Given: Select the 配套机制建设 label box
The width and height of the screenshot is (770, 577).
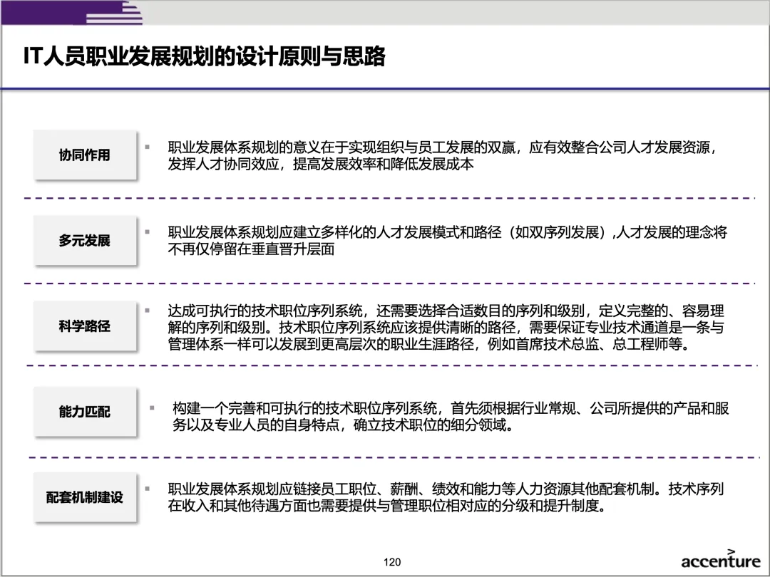Looking at the screenshot, I should tap(85, 497).
